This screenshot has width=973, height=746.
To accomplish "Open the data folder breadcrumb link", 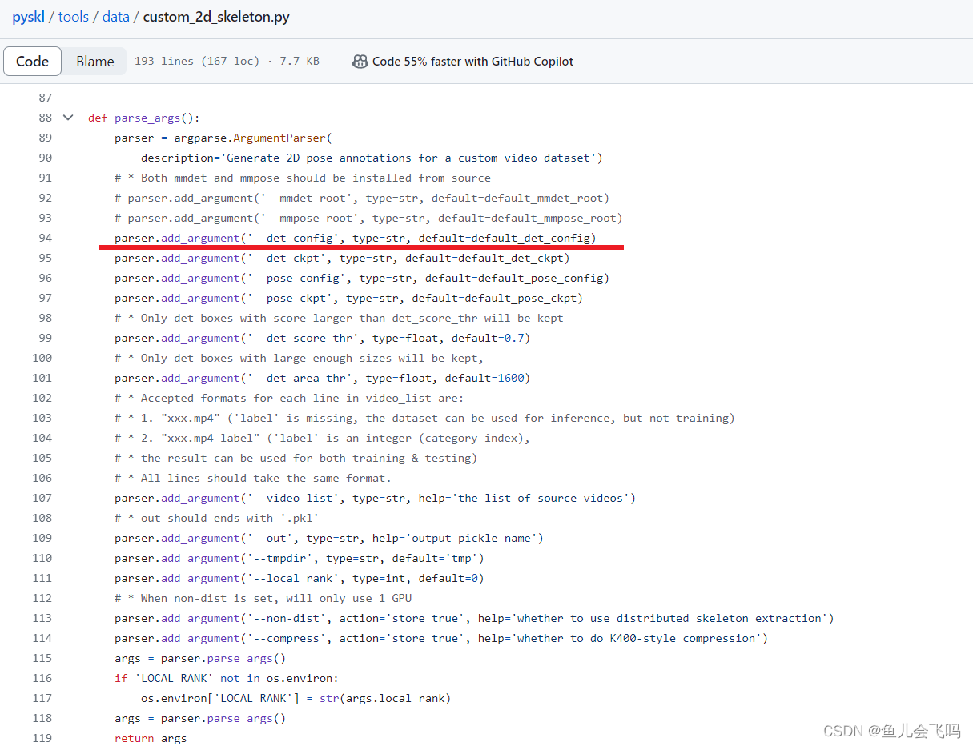I will [x=115, y=16].
